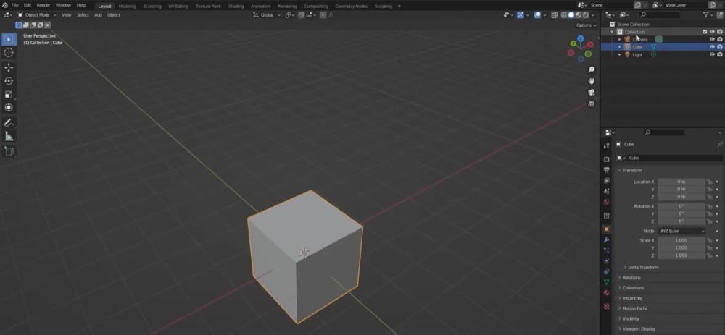The width and height of the screenshot is (725, 335).
Task: Hide the Camera in viewport
Action: [x=712, y=39]
